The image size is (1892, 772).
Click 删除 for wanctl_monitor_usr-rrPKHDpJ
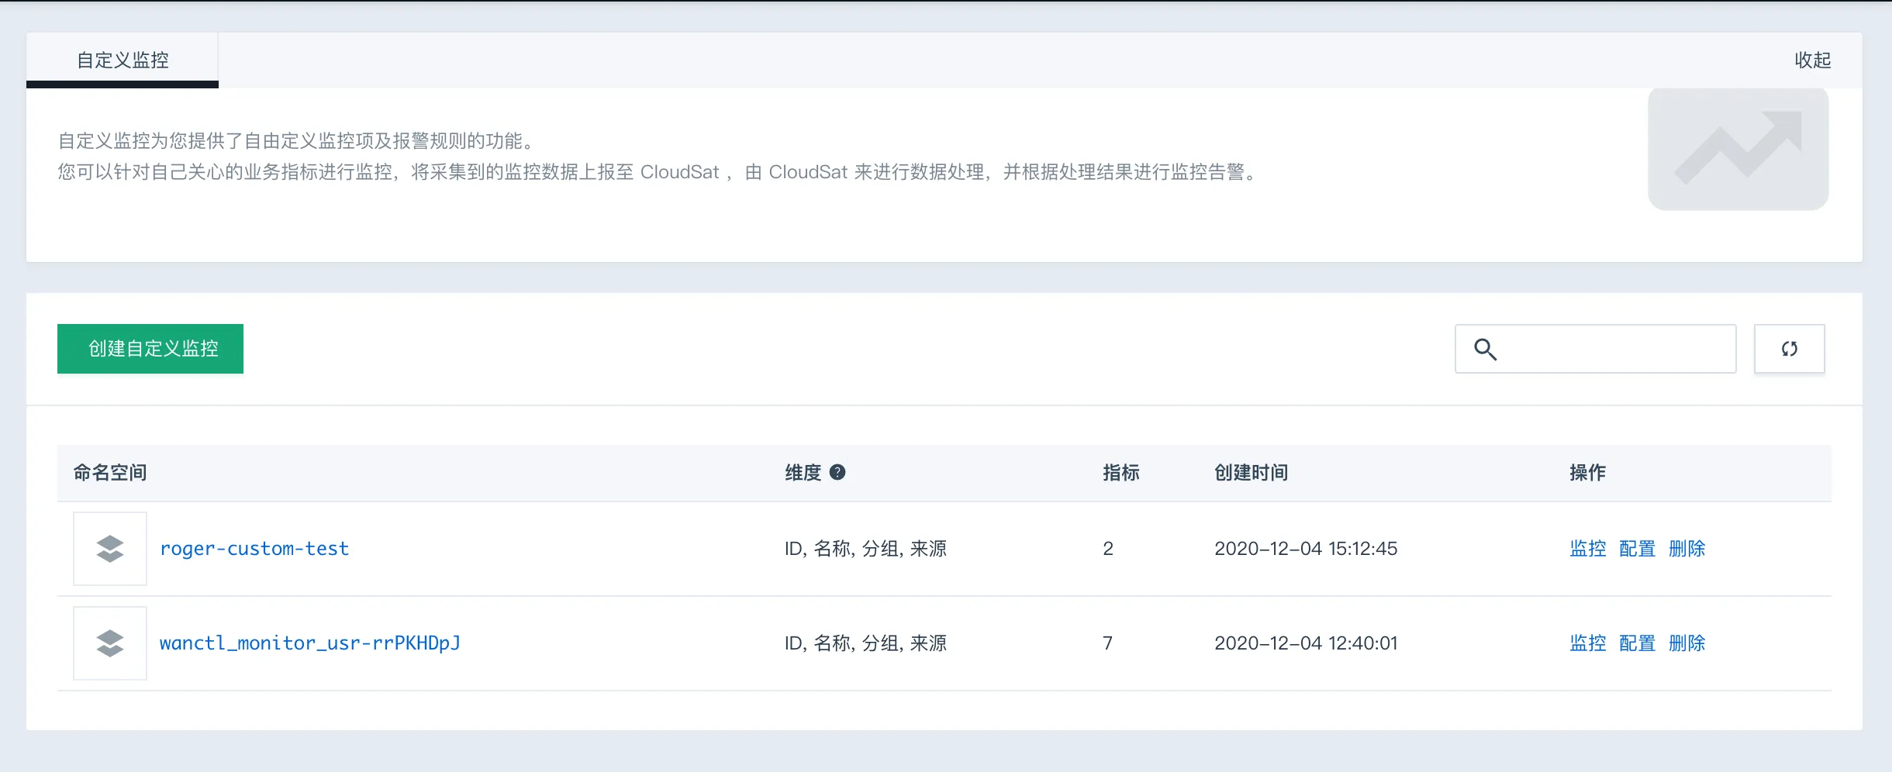pyautogui.click(x=1687, y=643)
